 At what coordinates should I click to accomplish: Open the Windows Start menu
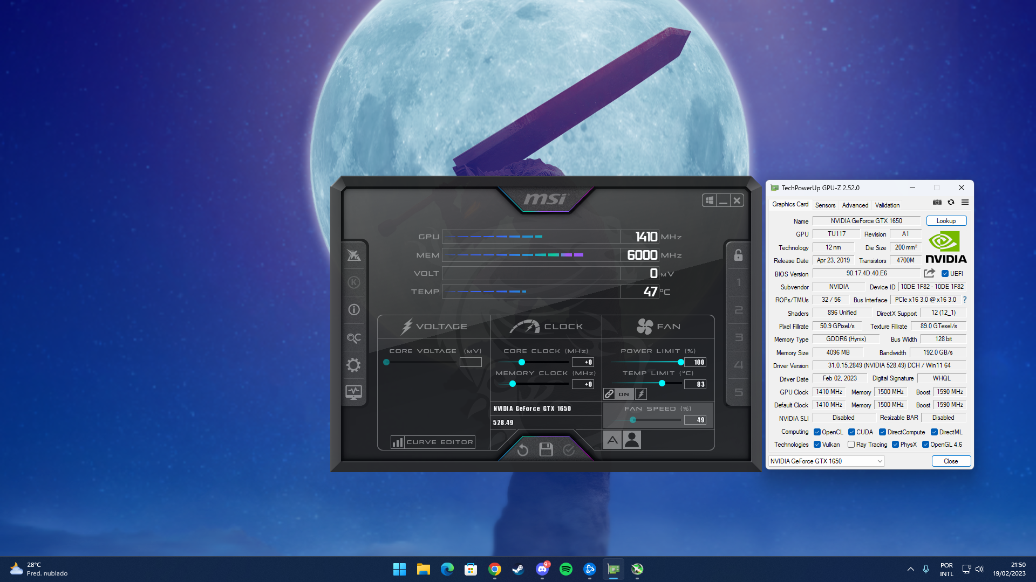tap(399, 569)
